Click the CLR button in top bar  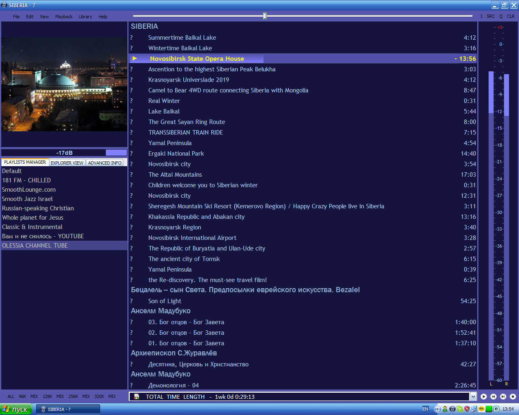tap(510, 17)
